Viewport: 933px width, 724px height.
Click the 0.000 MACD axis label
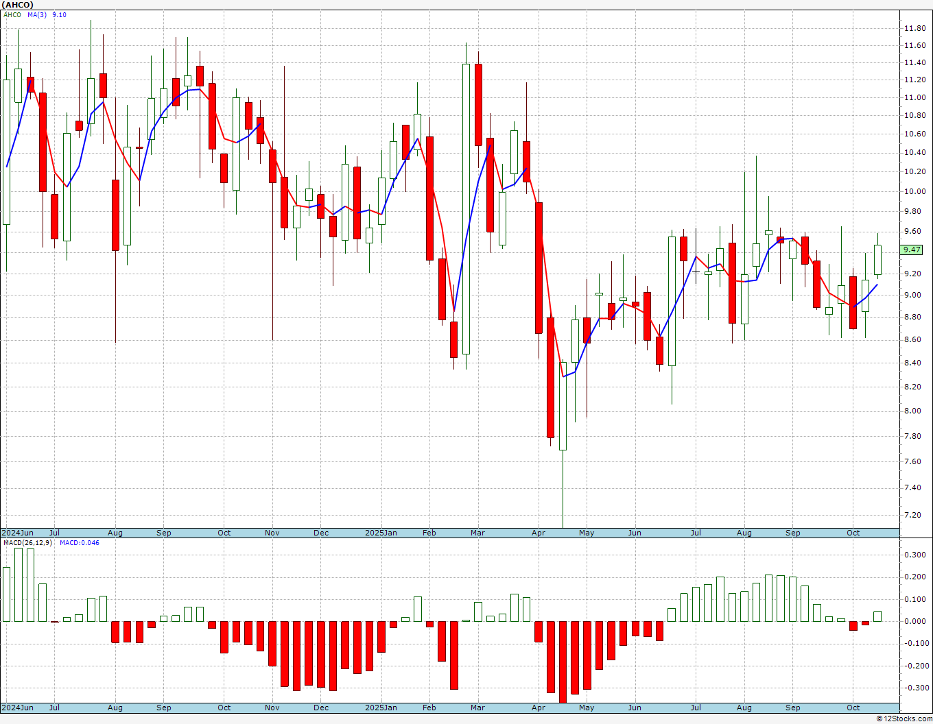point(916,621)
